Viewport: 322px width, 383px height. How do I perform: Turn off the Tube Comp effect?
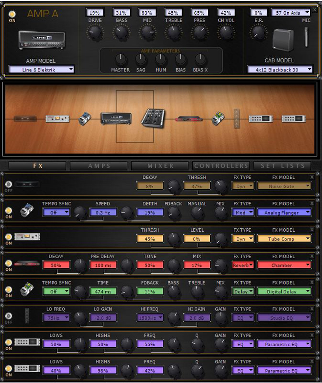[x=8, y=237]
